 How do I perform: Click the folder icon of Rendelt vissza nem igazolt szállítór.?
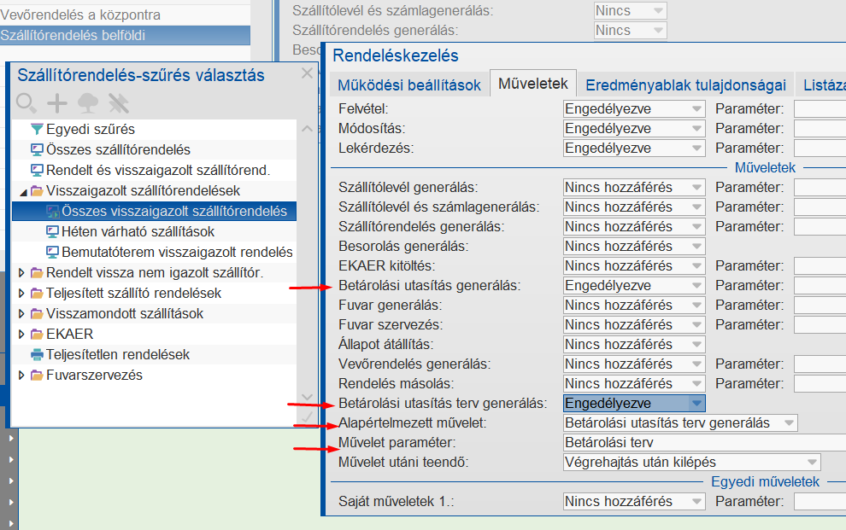(37, 272)
